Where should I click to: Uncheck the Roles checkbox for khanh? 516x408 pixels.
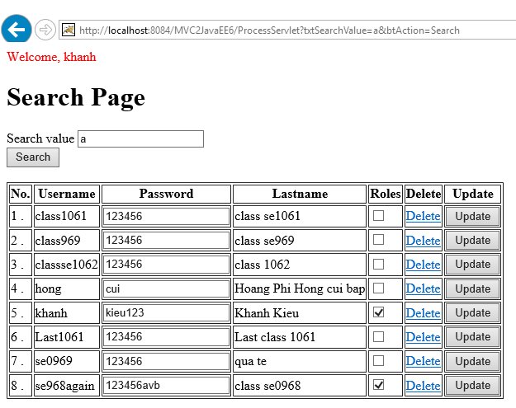click(x=378, y=312)
